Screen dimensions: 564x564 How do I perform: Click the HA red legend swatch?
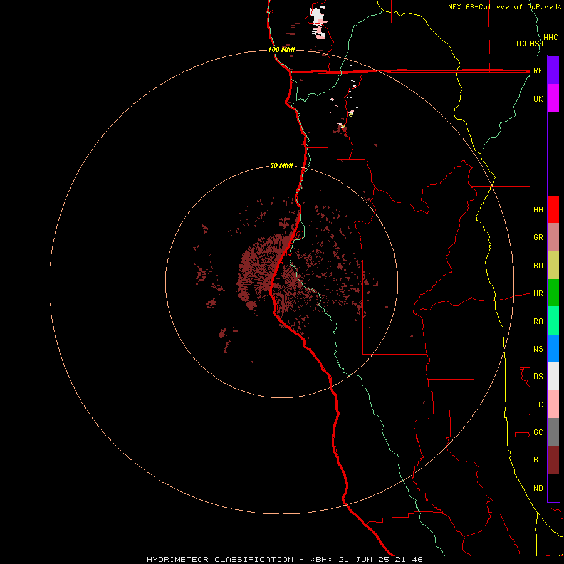pyautogui.click(x=553, y=209)
